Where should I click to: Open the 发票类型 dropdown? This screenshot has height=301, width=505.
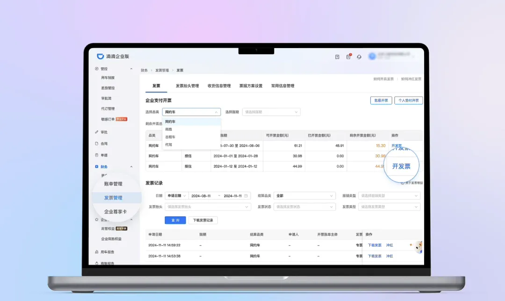[x=389, y=207]
